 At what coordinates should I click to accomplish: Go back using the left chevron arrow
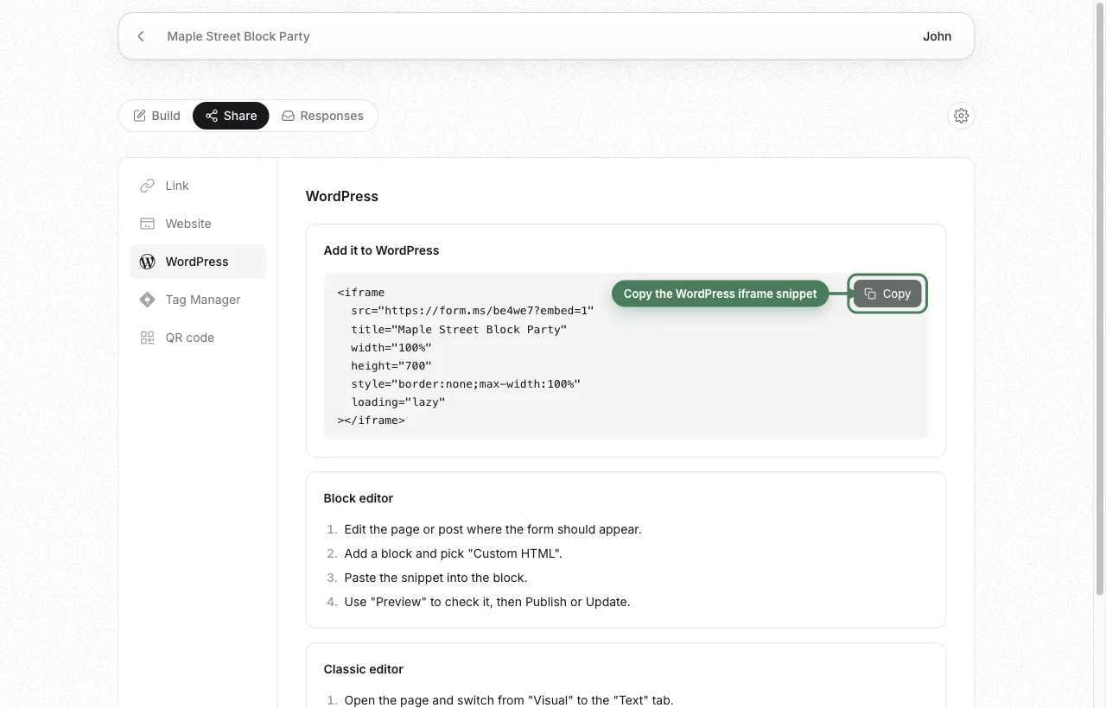[x=141, y=36]
